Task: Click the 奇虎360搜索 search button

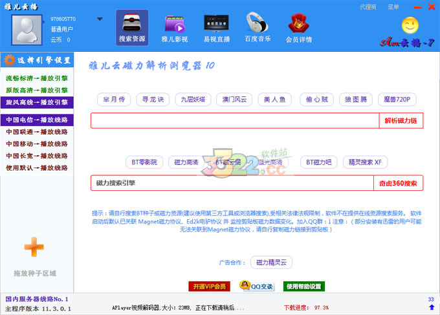Action: coord(401,183)
